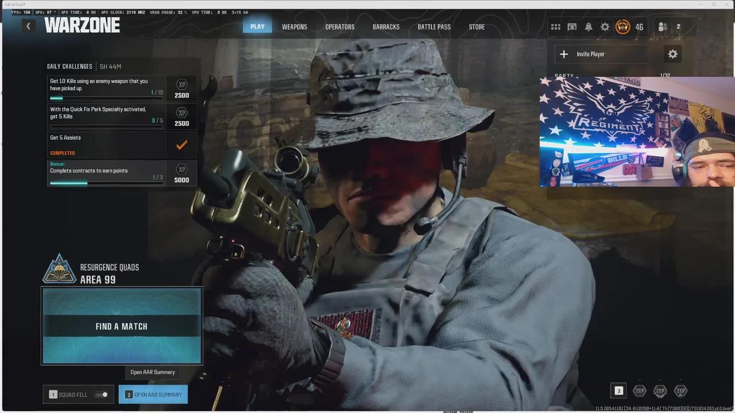Screen dimensions: 735x413
Task: Click progress bar of enemy weapon kills challenge
Action: coord(106,98)
